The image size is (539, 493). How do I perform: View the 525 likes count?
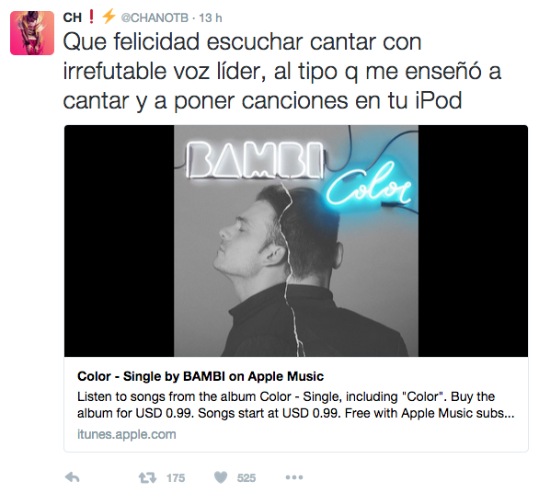(x=247, y=478)
